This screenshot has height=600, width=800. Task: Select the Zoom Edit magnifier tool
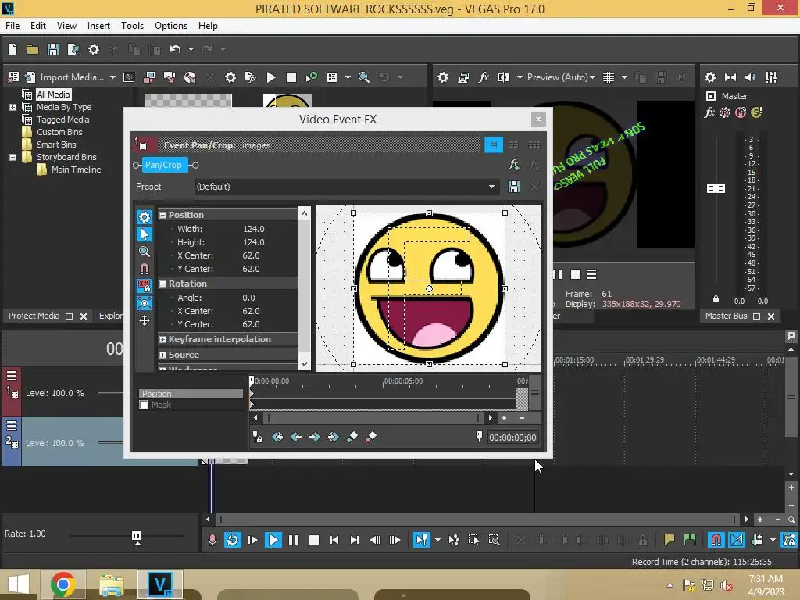click(x=145, y=252)
